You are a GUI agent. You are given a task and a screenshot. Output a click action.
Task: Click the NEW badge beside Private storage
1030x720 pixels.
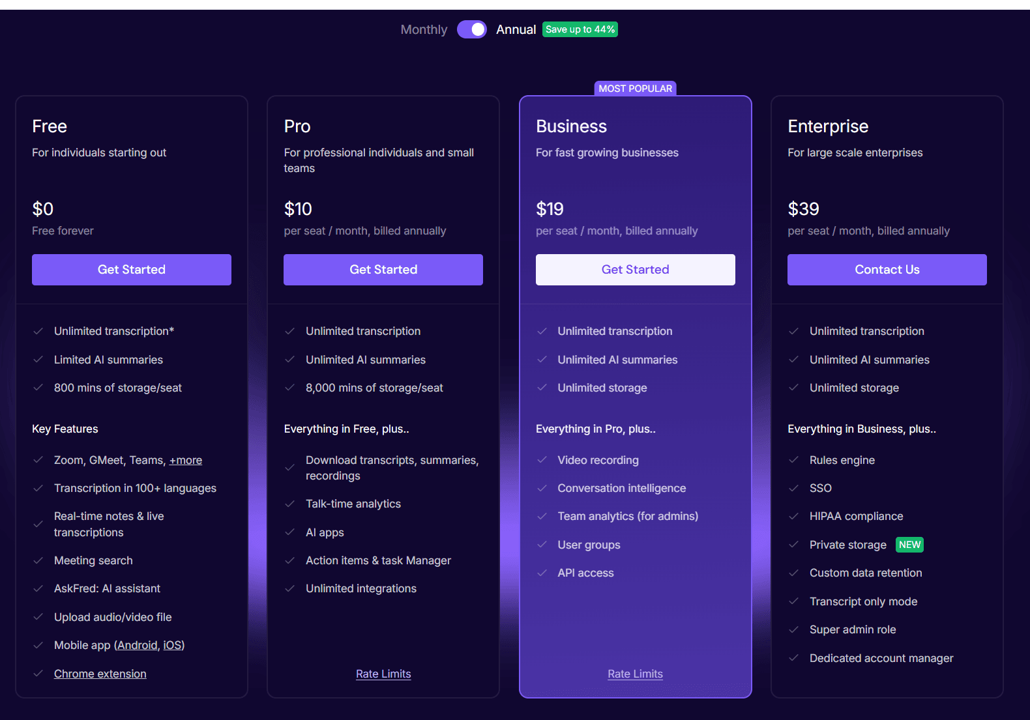pos(910,545)
